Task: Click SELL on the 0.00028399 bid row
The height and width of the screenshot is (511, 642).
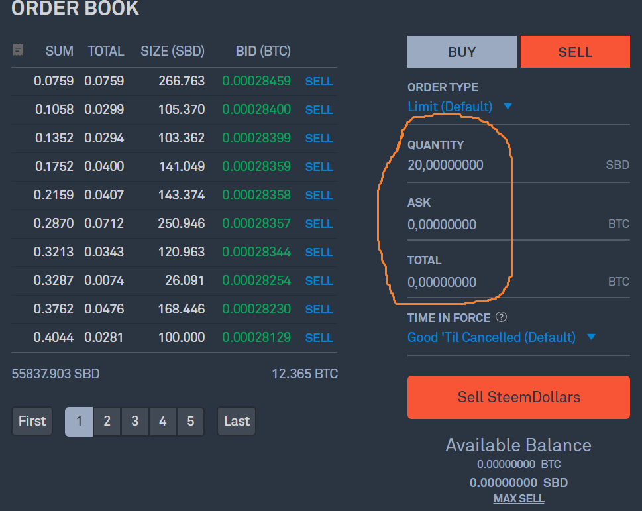Action: point(319,139)
